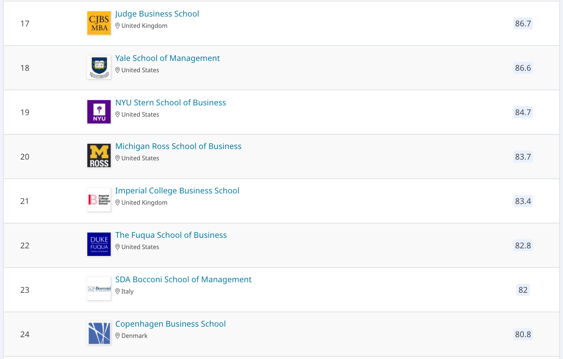
Task: Open the Copenhagen Business School link
Action: click(170, 324)
